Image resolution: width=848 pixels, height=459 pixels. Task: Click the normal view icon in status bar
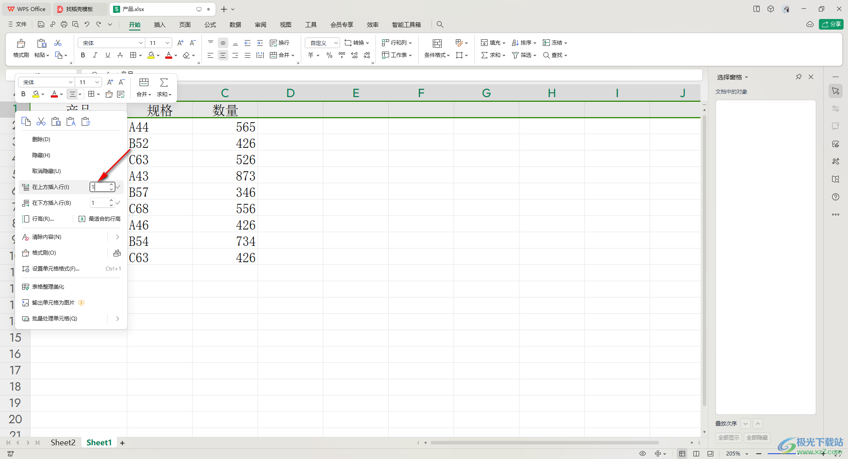682,454
